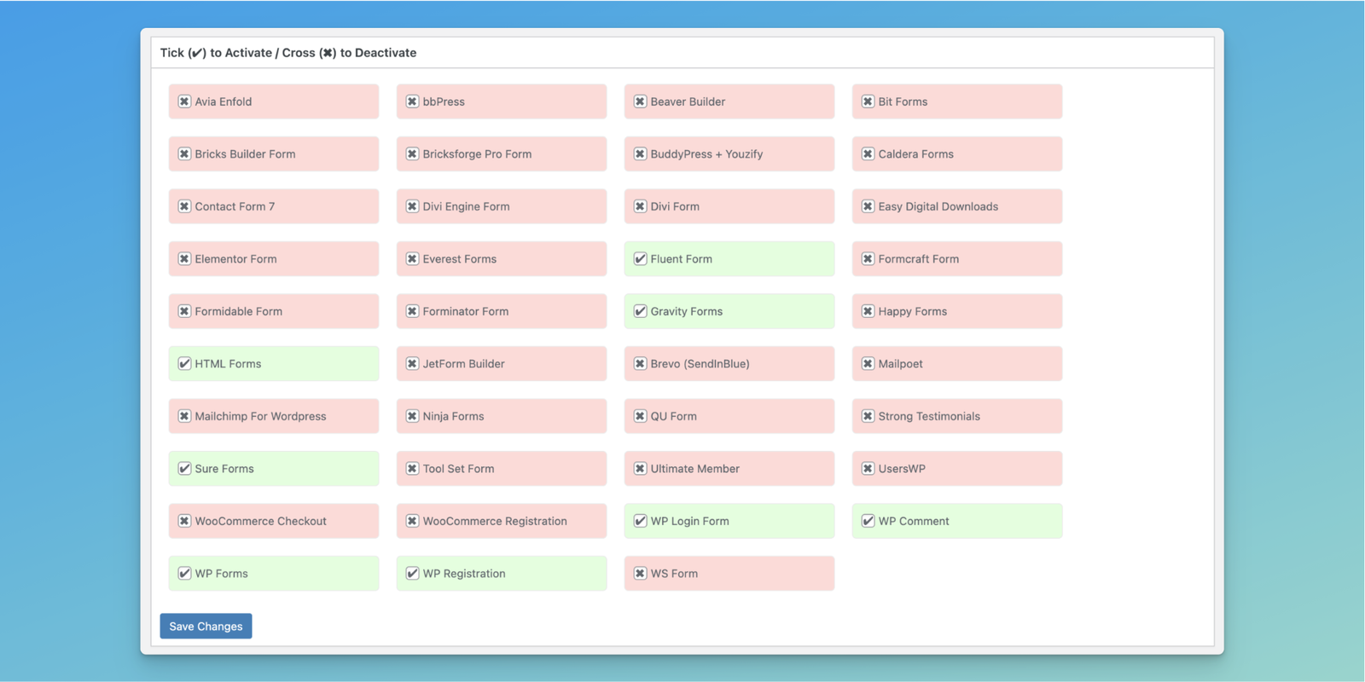Activate Bricks Builder Form checkbox

184,154
